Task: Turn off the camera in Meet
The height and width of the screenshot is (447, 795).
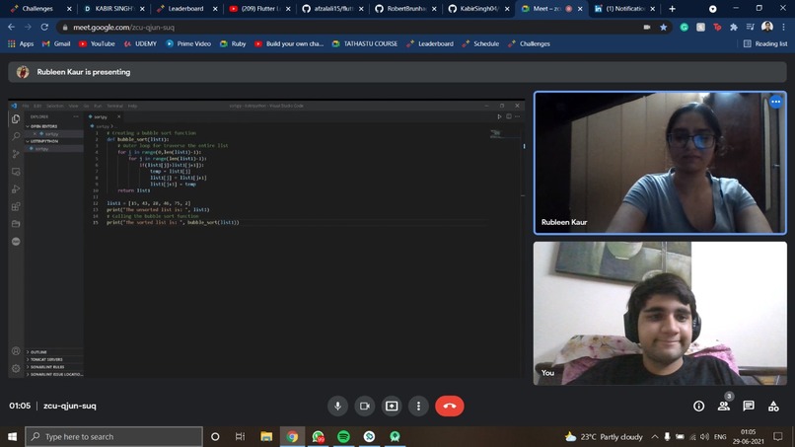Action: (365, 406)
